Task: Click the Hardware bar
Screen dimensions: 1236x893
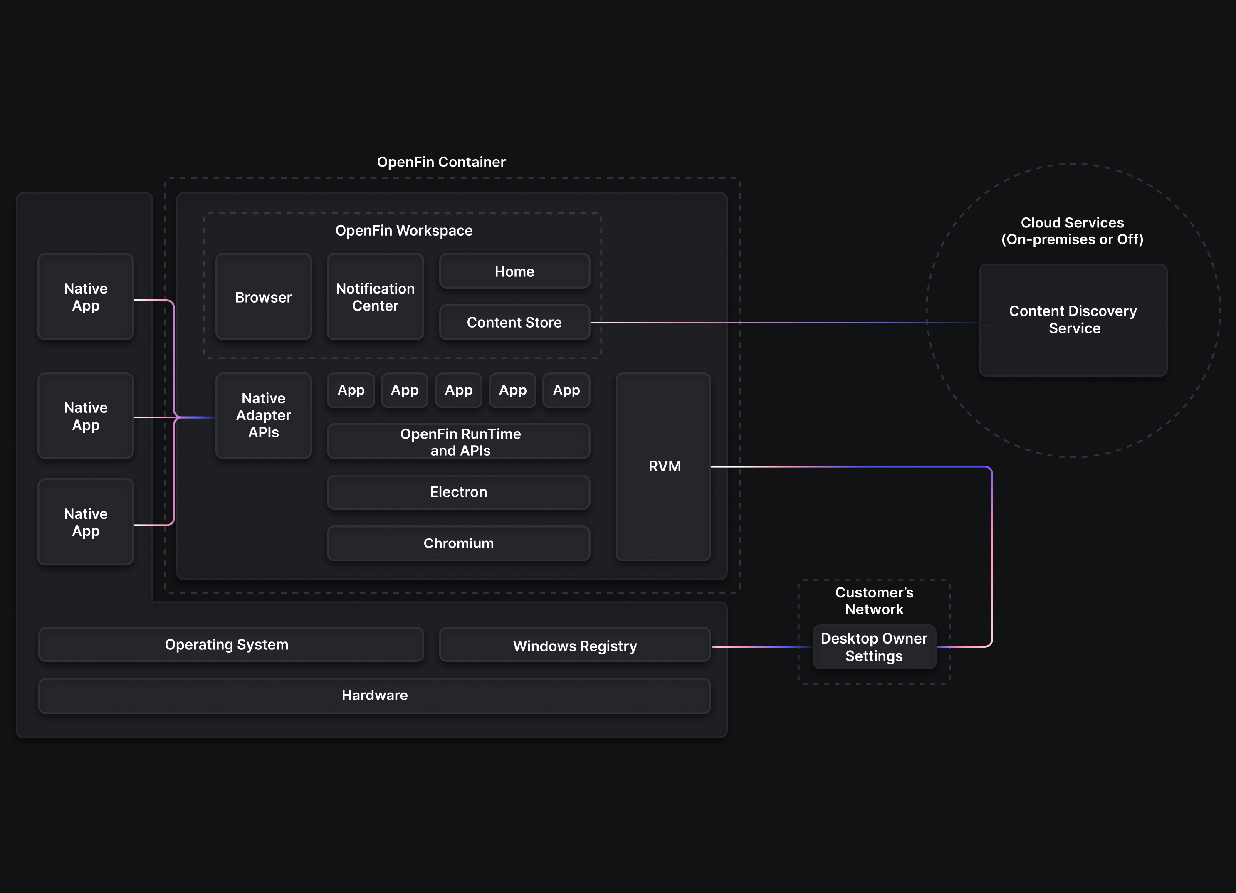Action: (x=374, y=695)
